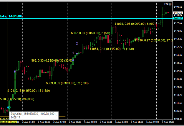Select the '$104, 0.15 (0.15/0.00), 15 (15/0)' label
This screenshot has height=126, width=184.
tap(29, 91)
